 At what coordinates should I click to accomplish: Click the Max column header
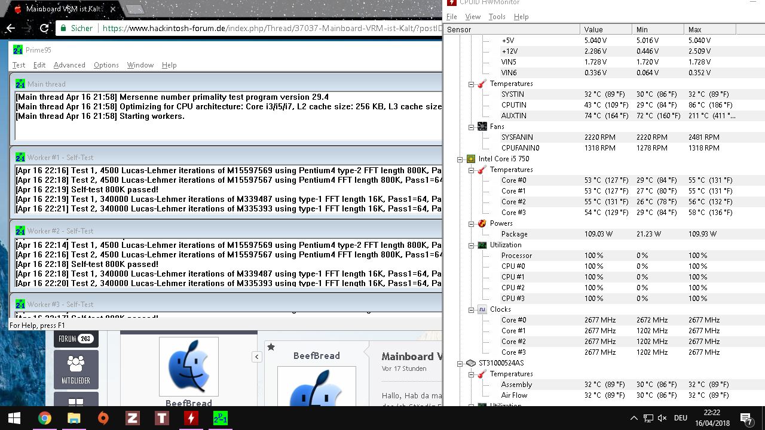pos(710,29)
